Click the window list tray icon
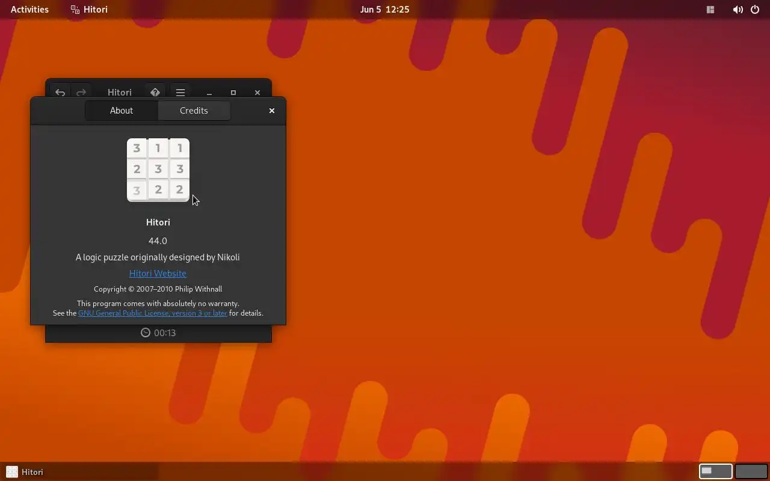Viewport: 770px width, 481px height. click(710, 10)
